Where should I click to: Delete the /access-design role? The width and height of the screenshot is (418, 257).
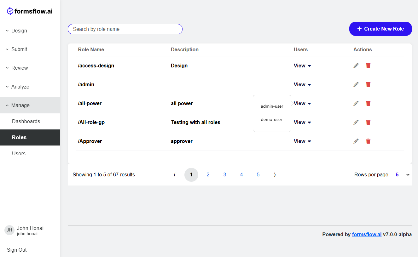click(368, 66)
